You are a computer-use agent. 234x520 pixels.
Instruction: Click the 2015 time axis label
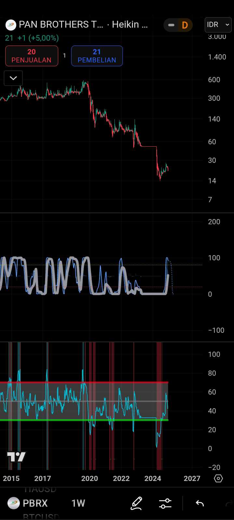pos(11,478)
